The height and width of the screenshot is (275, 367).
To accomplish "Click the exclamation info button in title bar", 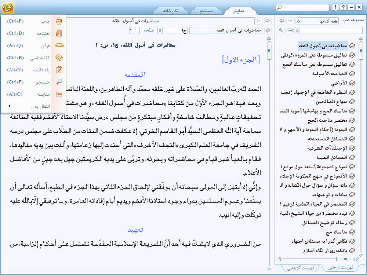I will [335, 7].
